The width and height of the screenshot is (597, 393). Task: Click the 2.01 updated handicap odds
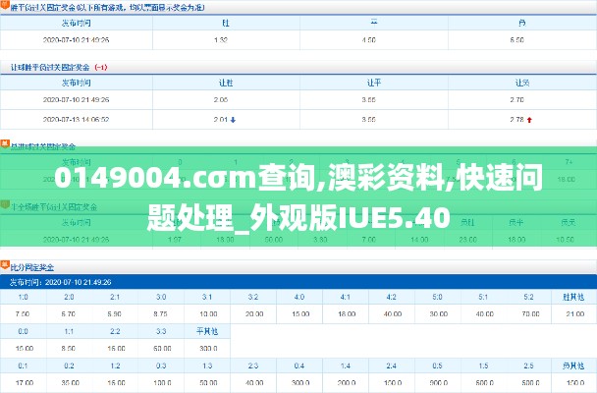221,120
